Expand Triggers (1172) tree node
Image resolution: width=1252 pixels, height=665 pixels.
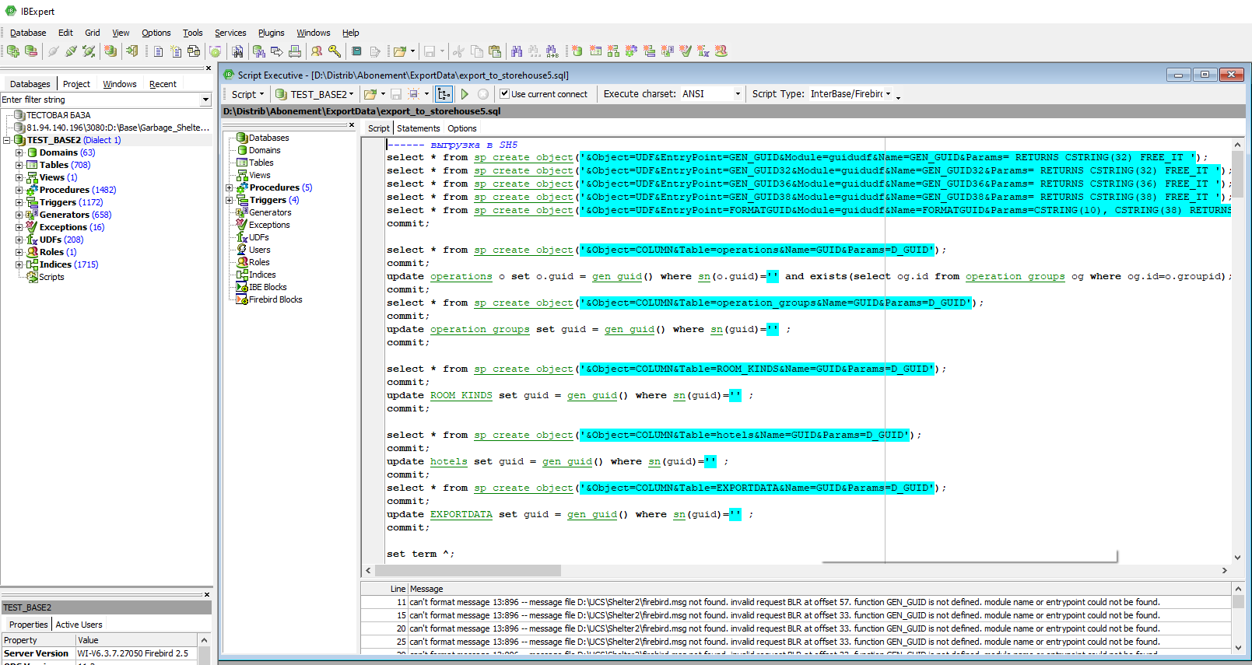pos(19,202)
